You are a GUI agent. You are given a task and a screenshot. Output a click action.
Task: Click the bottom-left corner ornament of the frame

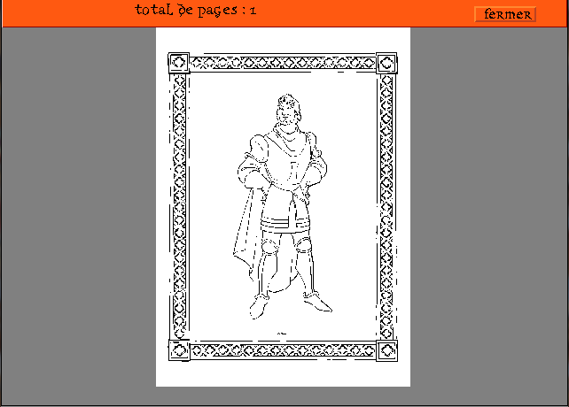coord(178,351)
